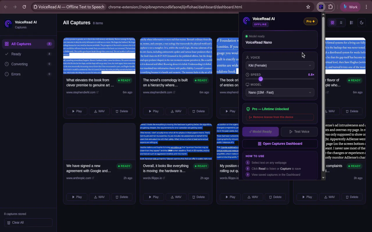Bookmark this page with the star icon
The width and height of the screenshot is (372, 232).
[308, 7]
